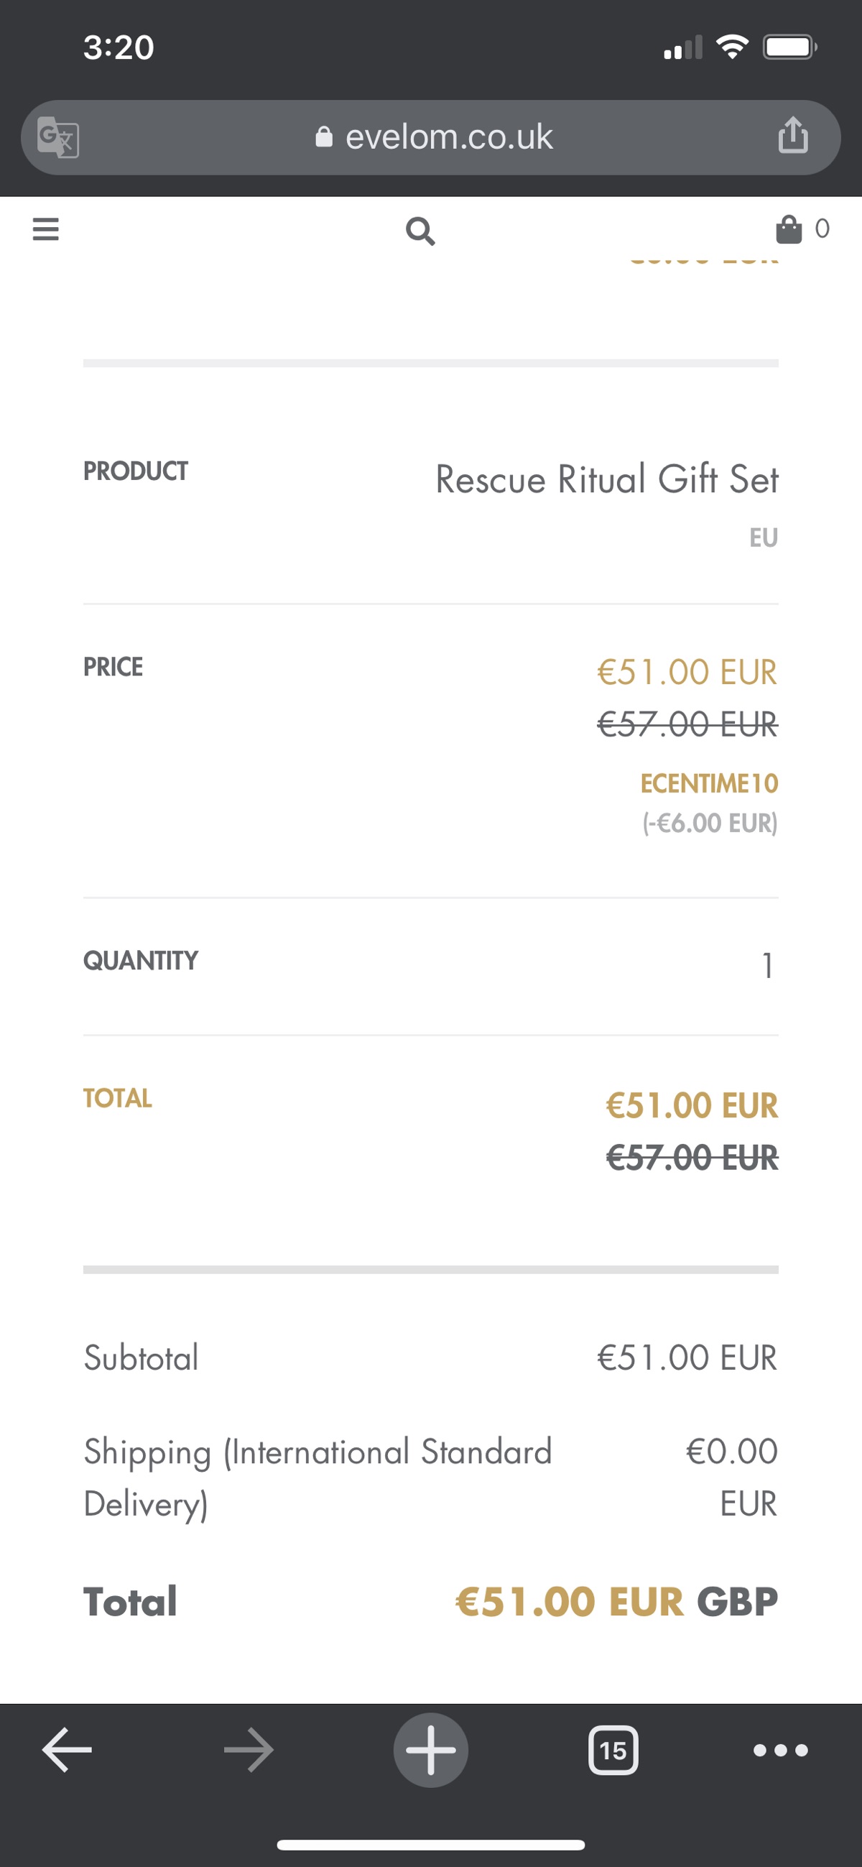This screenshot has width=862, height=1867.
Task: Tap the Shipping International Standard Delivery row
Action: coord(431,1477)
